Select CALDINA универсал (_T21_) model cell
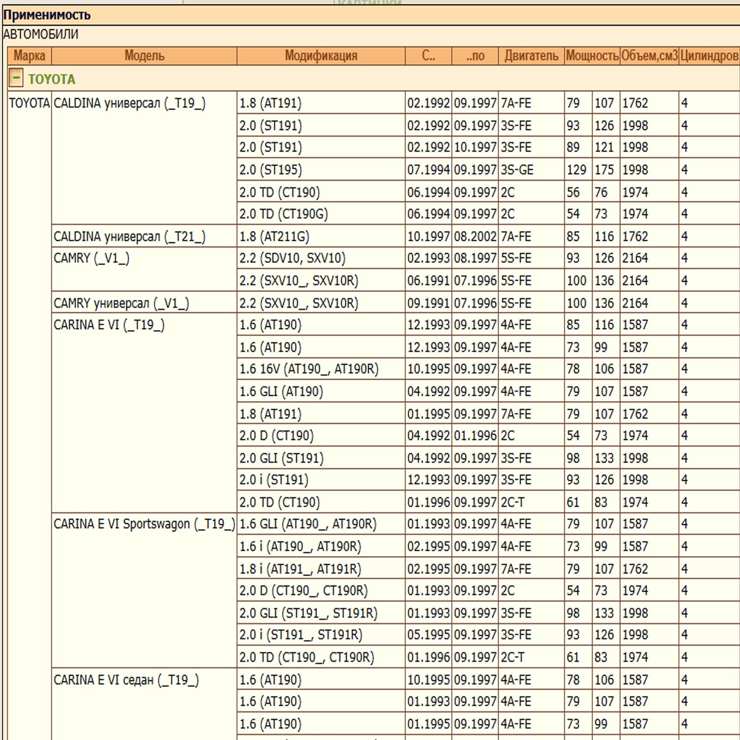Image resolution: width=740 pixels, height=740 pixels. [129, 236]
